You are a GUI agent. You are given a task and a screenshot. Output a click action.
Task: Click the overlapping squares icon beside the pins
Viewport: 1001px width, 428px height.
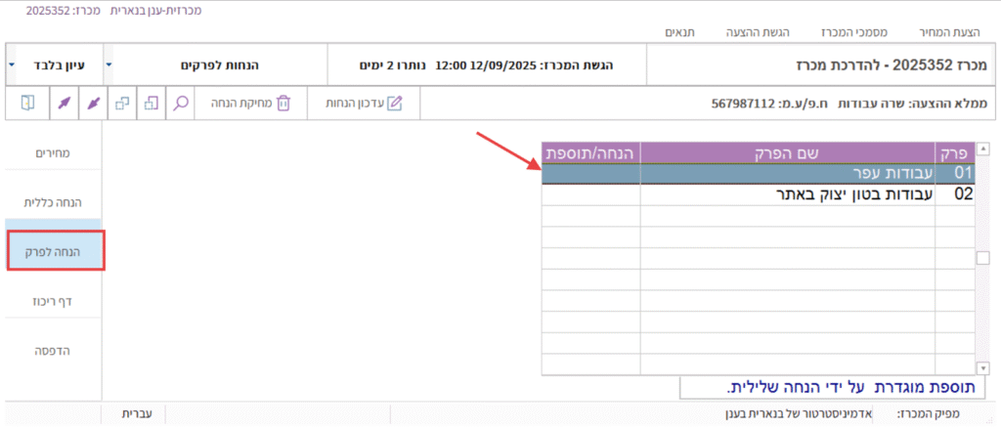[122, 103]
